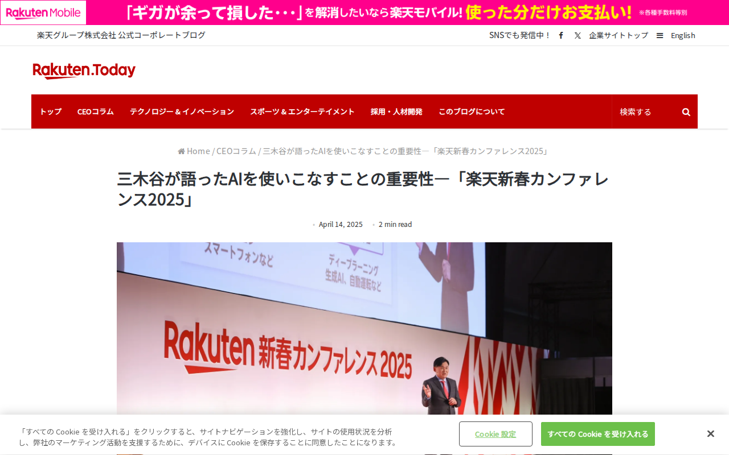Click the conference hero image

[364, 329]
